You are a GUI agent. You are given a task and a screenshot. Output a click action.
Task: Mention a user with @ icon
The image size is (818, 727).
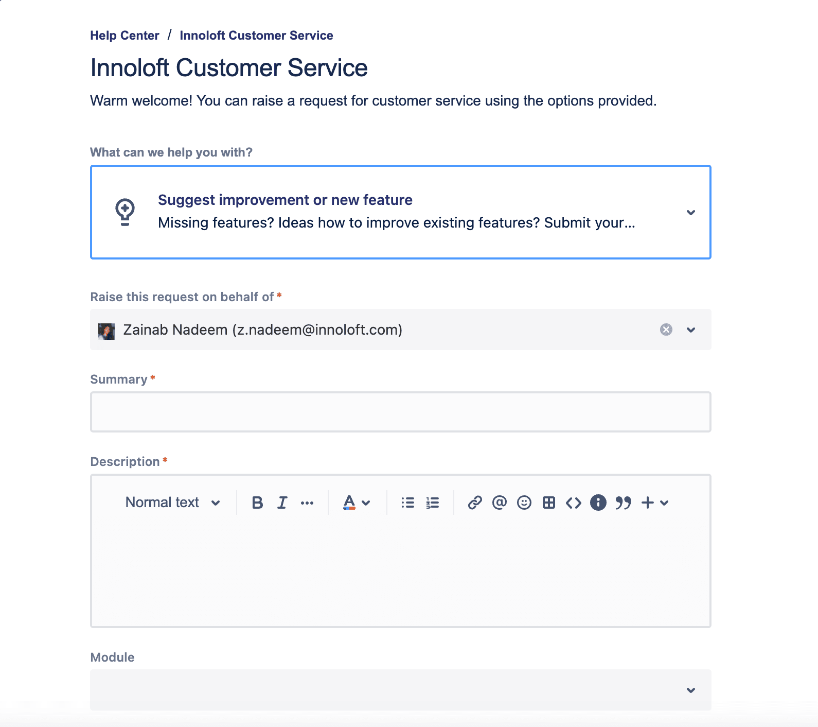click(x=499, y=503)
